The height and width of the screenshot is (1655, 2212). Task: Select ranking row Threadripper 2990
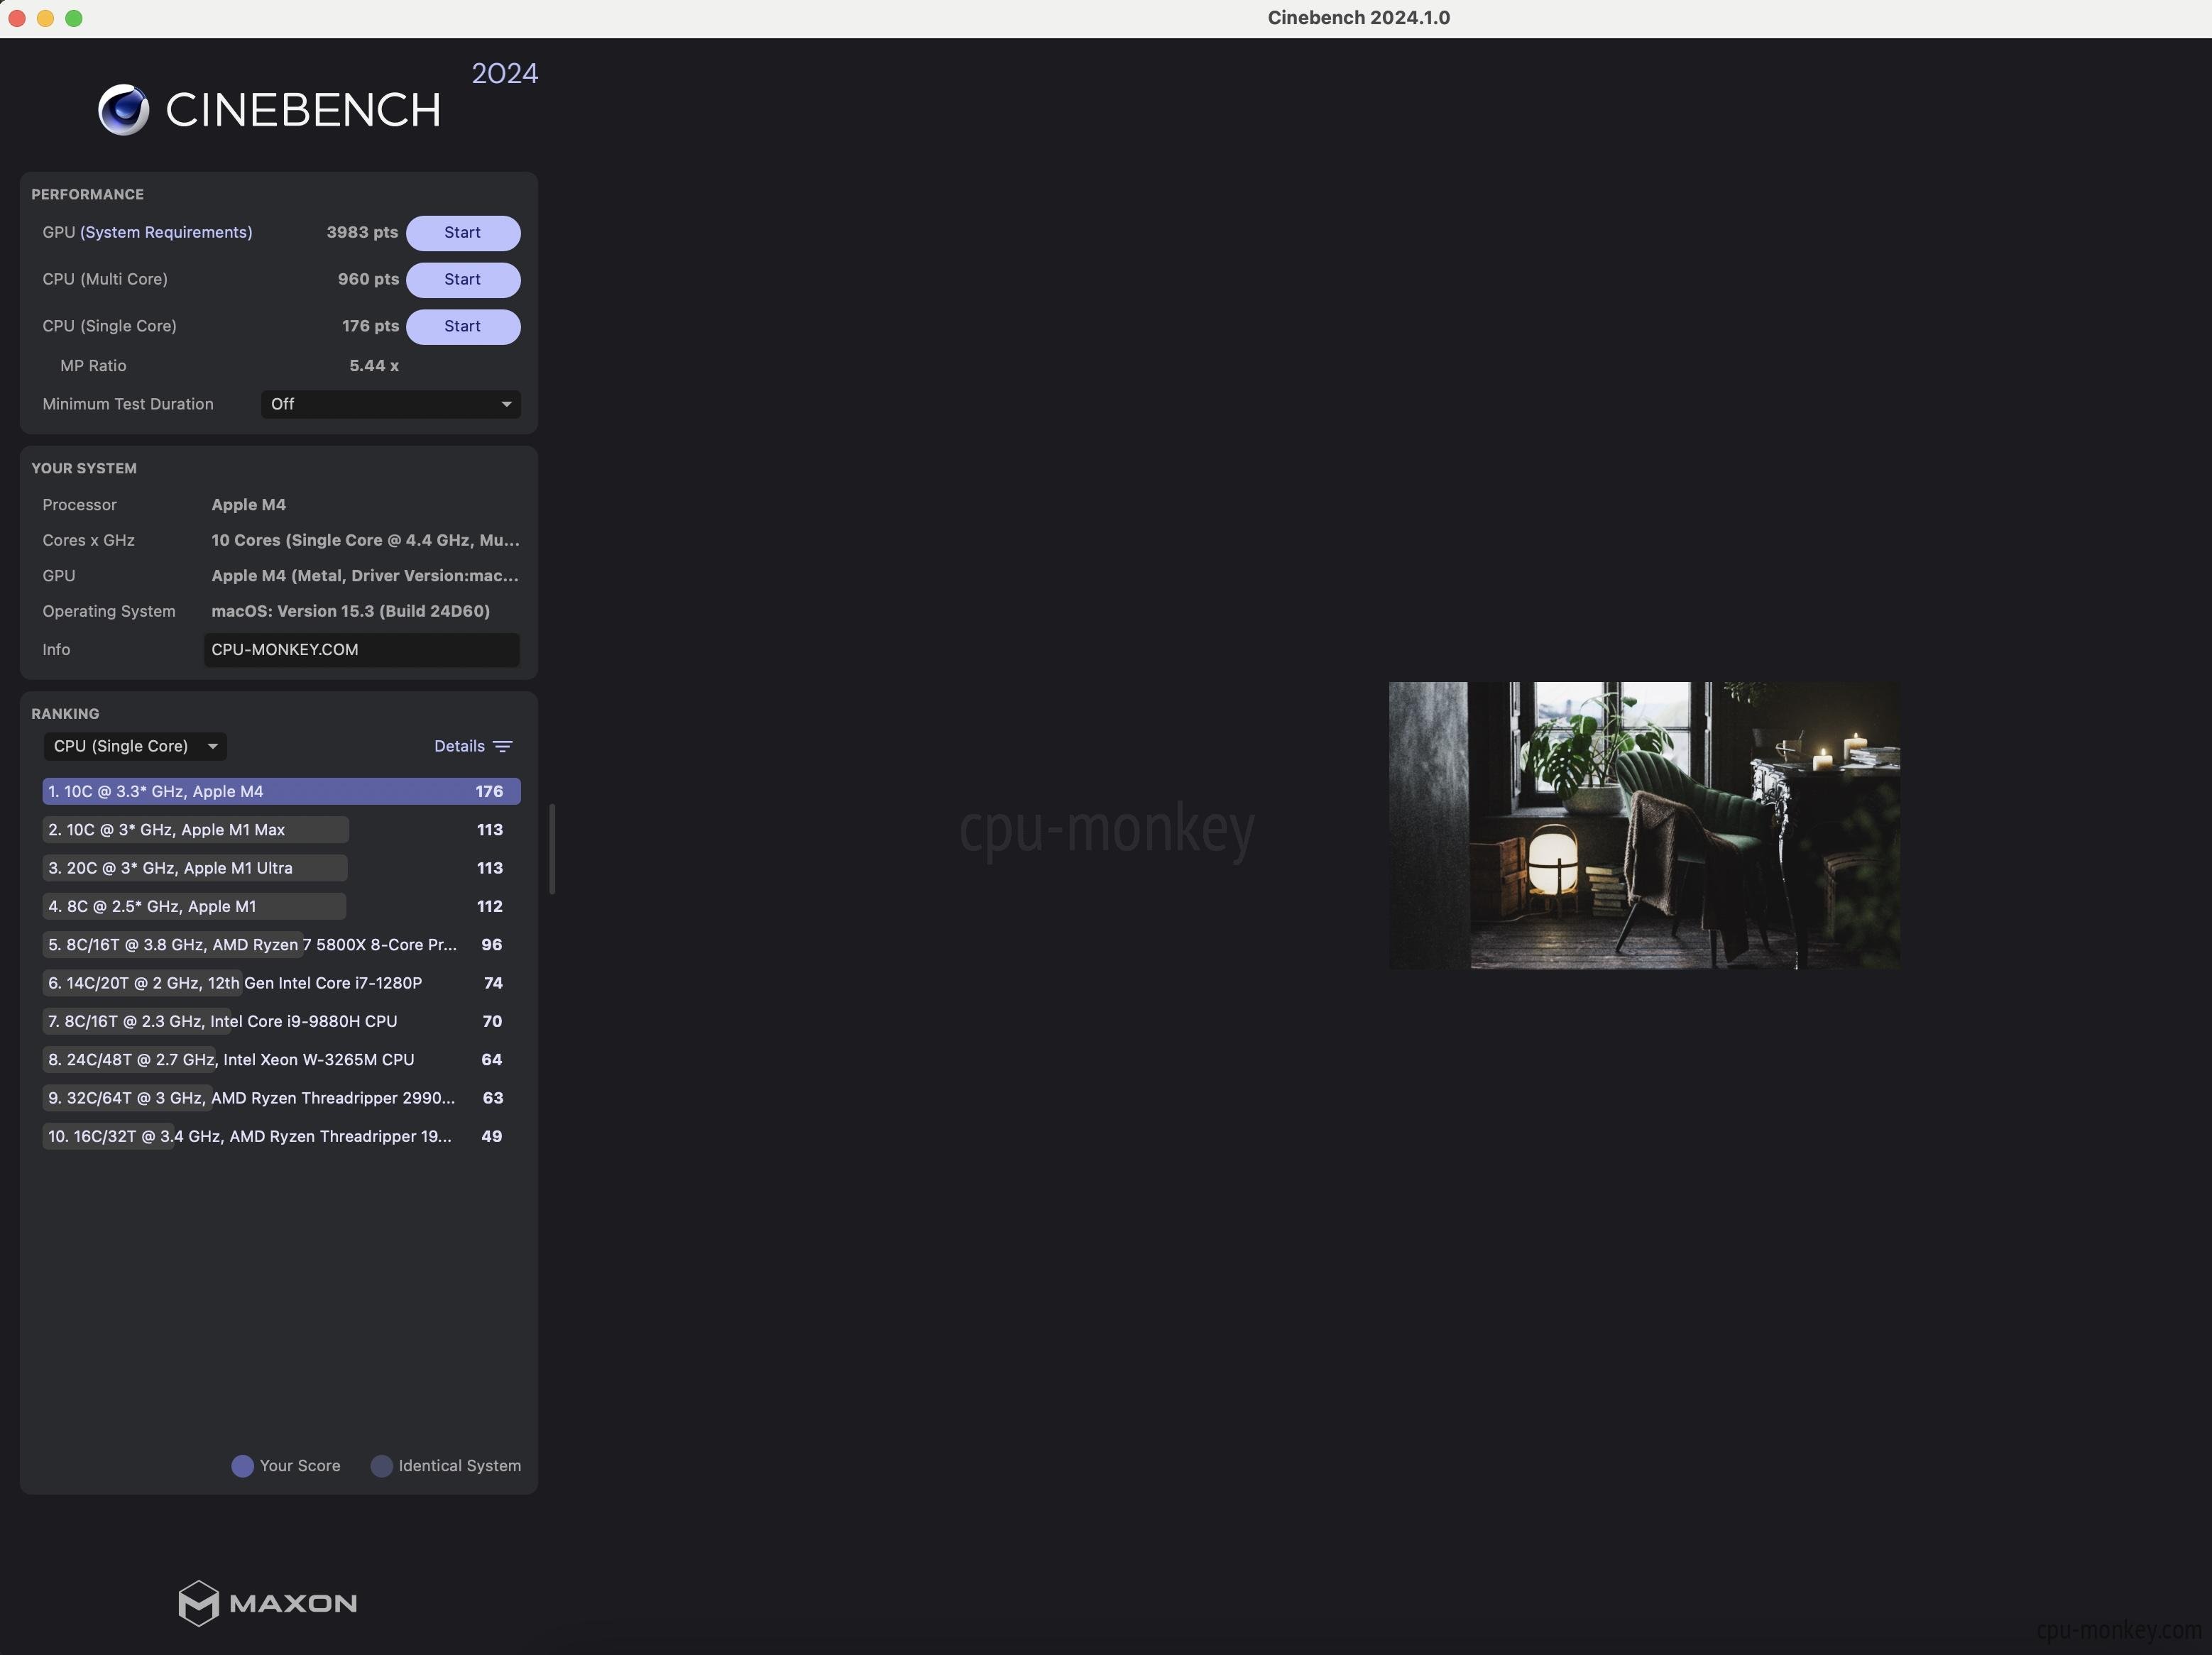pos(281,1098)
